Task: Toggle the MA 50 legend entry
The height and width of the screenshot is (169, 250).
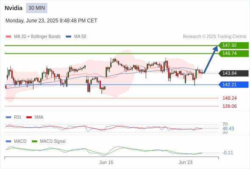Action: tap(76, 37)
